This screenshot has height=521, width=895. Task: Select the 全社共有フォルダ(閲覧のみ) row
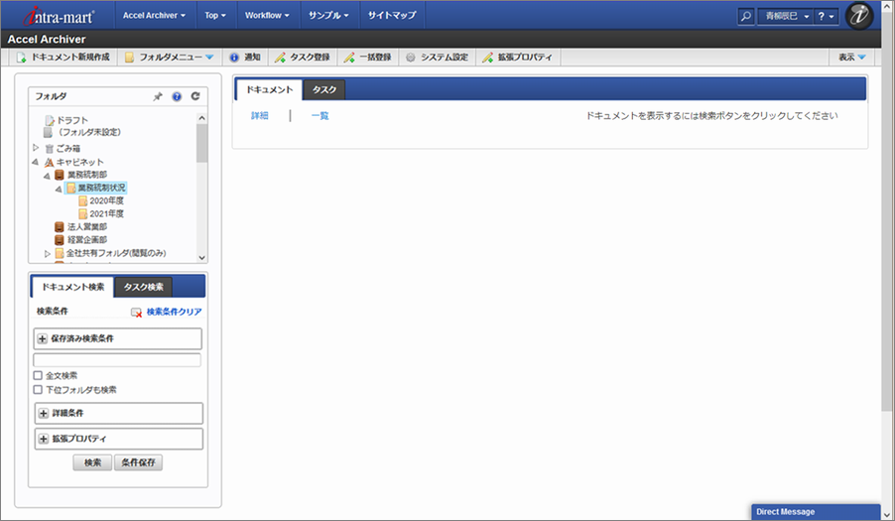pyautogui.click(x=116, y=253)
